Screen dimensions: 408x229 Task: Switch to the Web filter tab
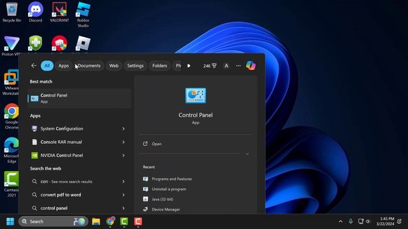pos(113,66)
